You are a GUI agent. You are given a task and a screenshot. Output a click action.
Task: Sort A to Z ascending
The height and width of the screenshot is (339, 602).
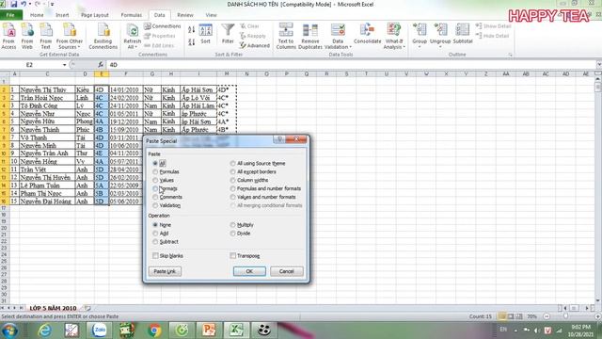(192, 29)
